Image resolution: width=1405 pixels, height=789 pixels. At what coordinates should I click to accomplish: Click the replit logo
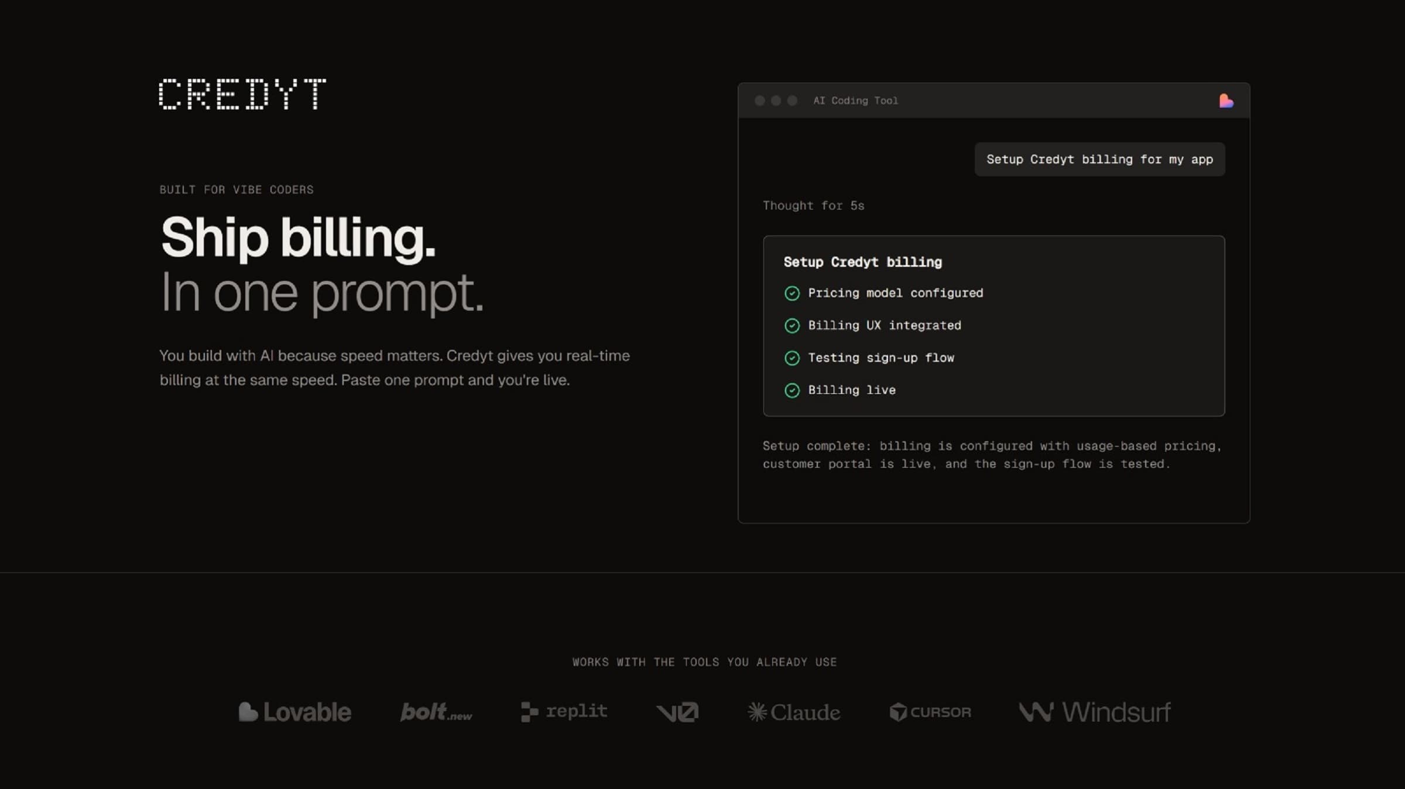point(564,712)
